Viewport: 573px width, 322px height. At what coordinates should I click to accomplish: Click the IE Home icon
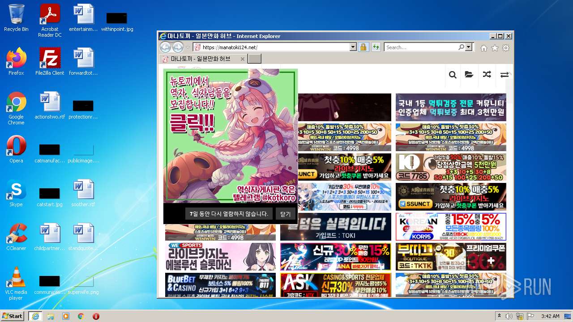click(x=483, y=48)
